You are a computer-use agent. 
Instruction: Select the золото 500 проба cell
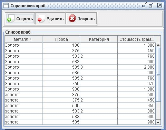[x=61, y=106]
